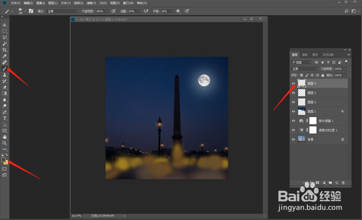Viewport: 362px width, 220px height.
Task: Select the Rectangular Marquee tool
Action: [x=4, y=31]
